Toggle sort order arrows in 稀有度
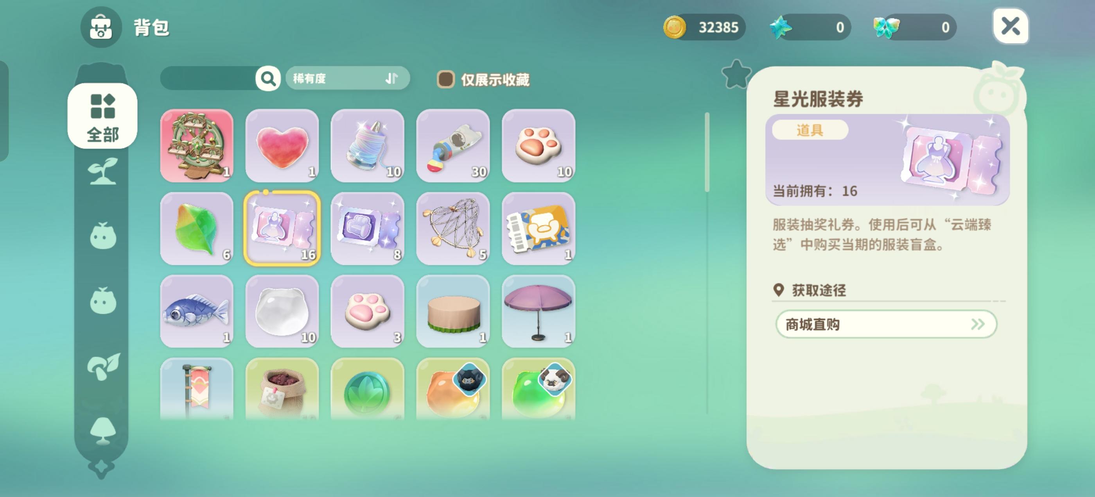The width and height of the screenshot is (1095, 497). [391, 78]
